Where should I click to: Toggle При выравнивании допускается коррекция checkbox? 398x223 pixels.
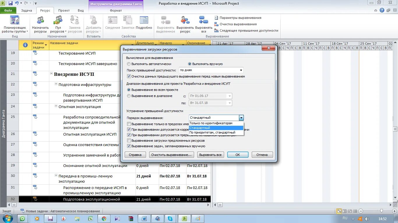pyautogui.click(x=129, y=130)
